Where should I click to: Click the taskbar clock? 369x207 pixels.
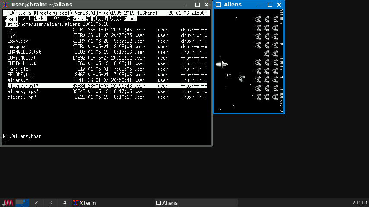(359, 203)
